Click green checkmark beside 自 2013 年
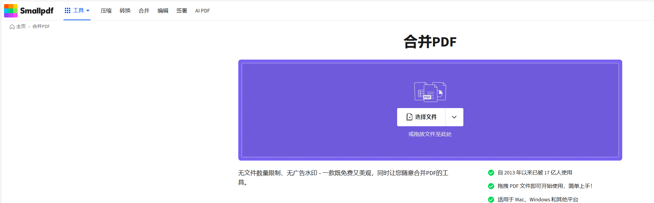 tap(491, 173)
